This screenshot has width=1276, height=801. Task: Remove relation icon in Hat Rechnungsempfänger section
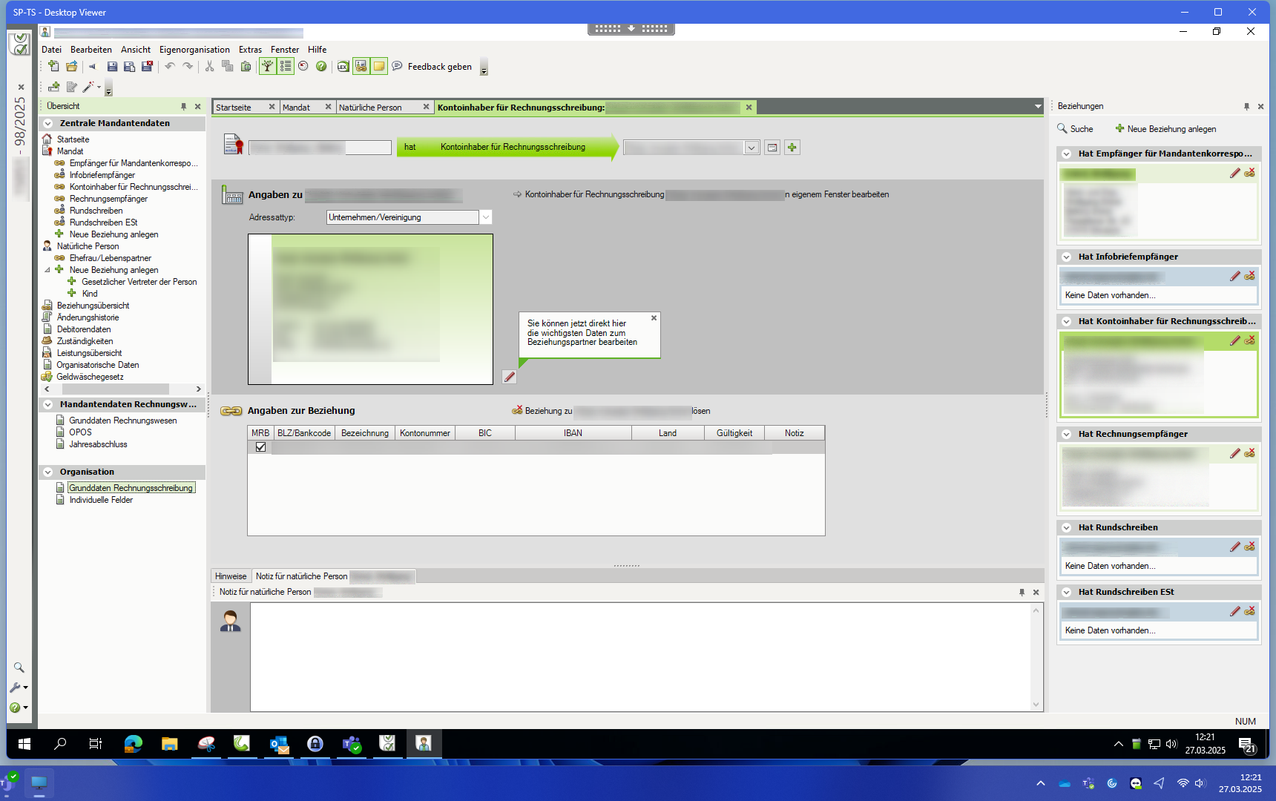tap(1250, 453)
